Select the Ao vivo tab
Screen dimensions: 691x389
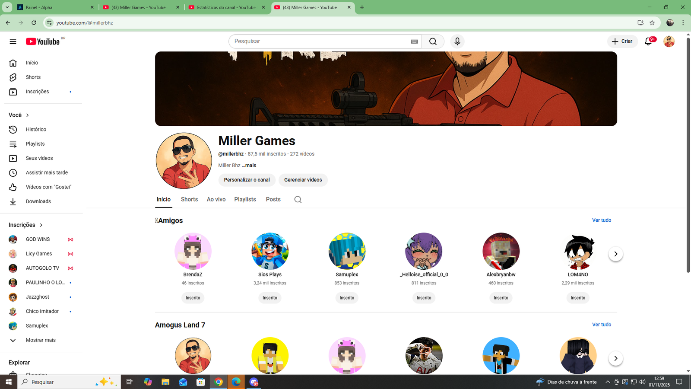click(x=216, y=199)
